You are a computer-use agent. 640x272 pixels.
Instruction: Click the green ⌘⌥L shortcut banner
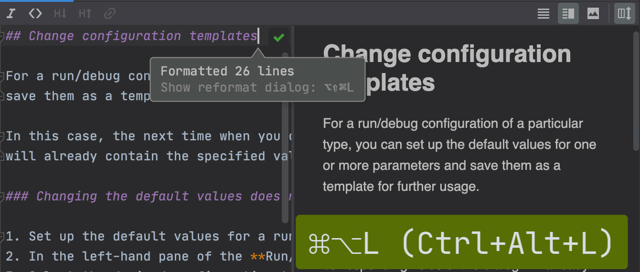pyautogui.click(x=461, y=242)
